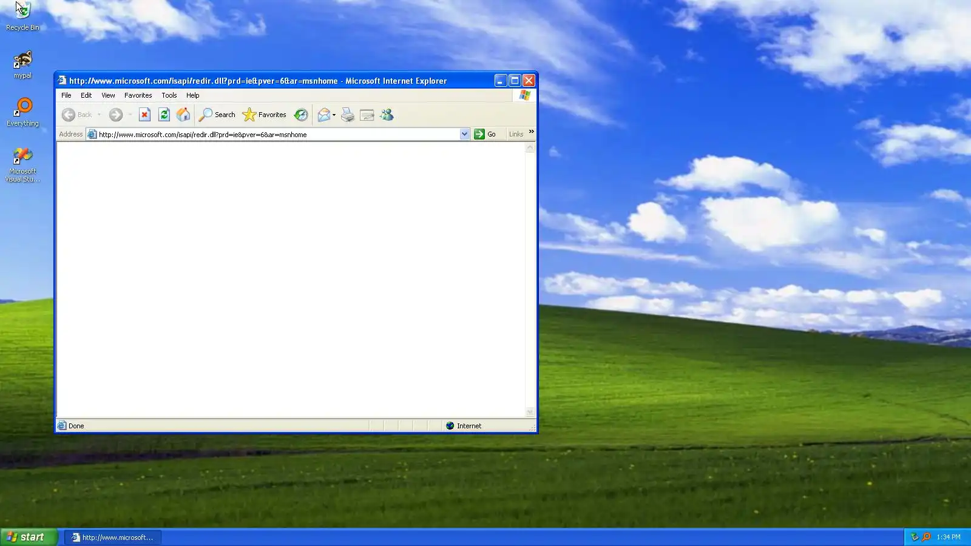971x546 pixels.
Task: Click the Done status bar text
Action: coord(76,426)
